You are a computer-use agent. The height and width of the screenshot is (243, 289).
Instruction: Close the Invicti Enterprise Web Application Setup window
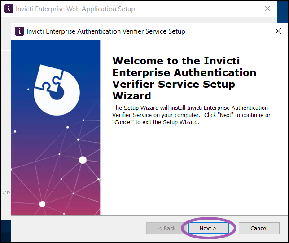click(x=267, y=9)
